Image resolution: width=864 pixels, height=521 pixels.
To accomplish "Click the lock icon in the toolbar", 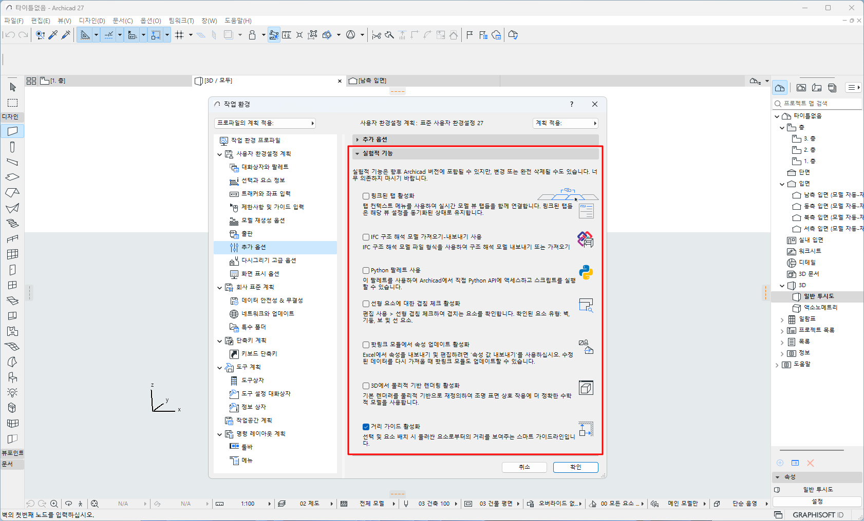I will (252, 35).
